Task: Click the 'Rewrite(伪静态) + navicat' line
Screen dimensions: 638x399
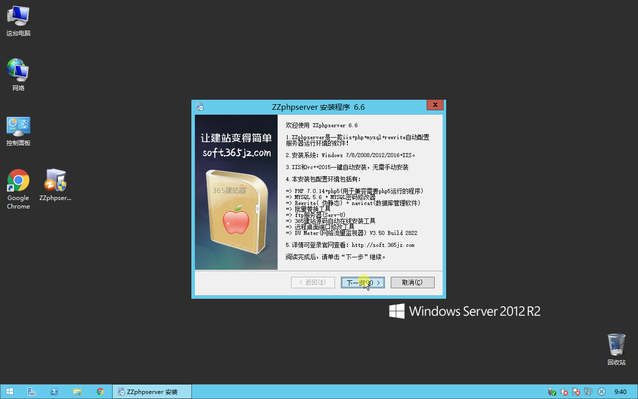Action: (353, 203)
